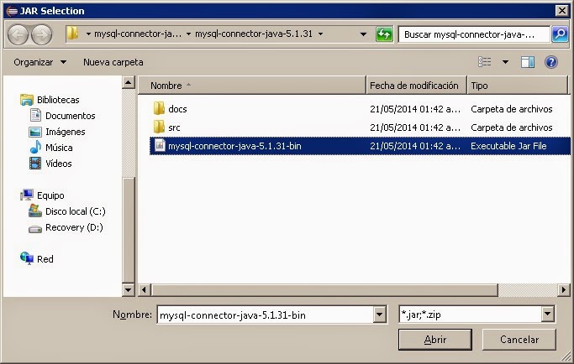Expand arrow before mysql-connector-ja... breadcrumb
Screen dimensions: 574x364
point(88,34)
